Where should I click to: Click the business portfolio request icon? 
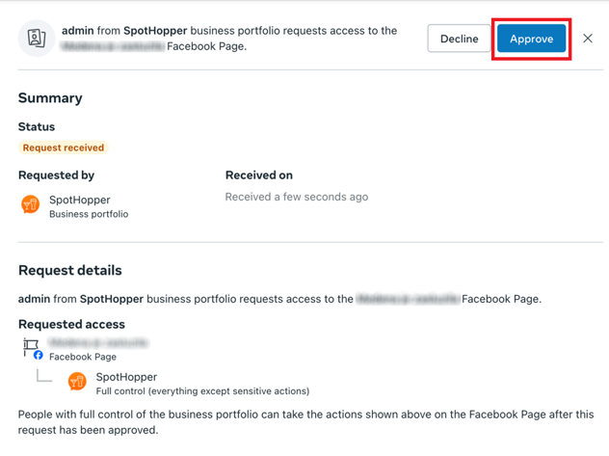[x=37, y=38]
